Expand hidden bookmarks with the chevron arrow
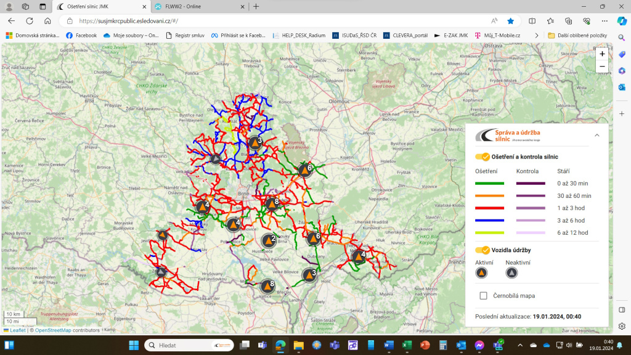 click(537, 36)
